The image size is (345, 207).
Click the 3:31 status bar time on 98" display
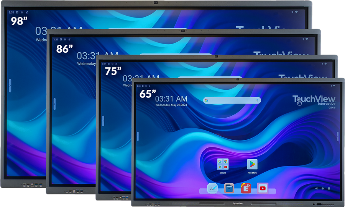[x=11, y=12]
